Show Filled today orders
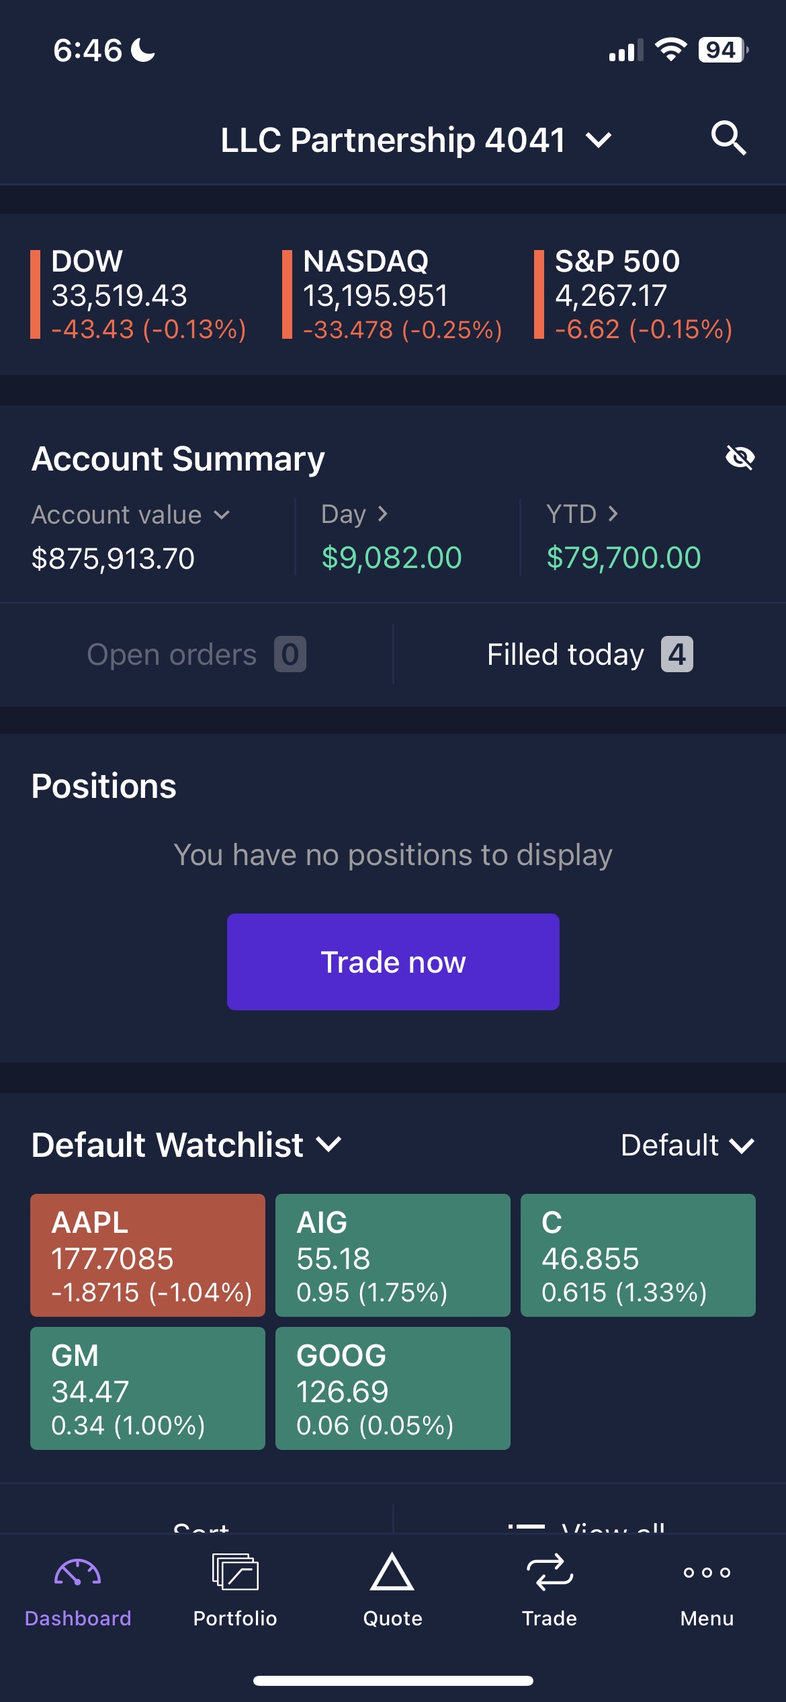Image resolution: width=786 pixels, height=1702 pixels. [x=590, y=654]
